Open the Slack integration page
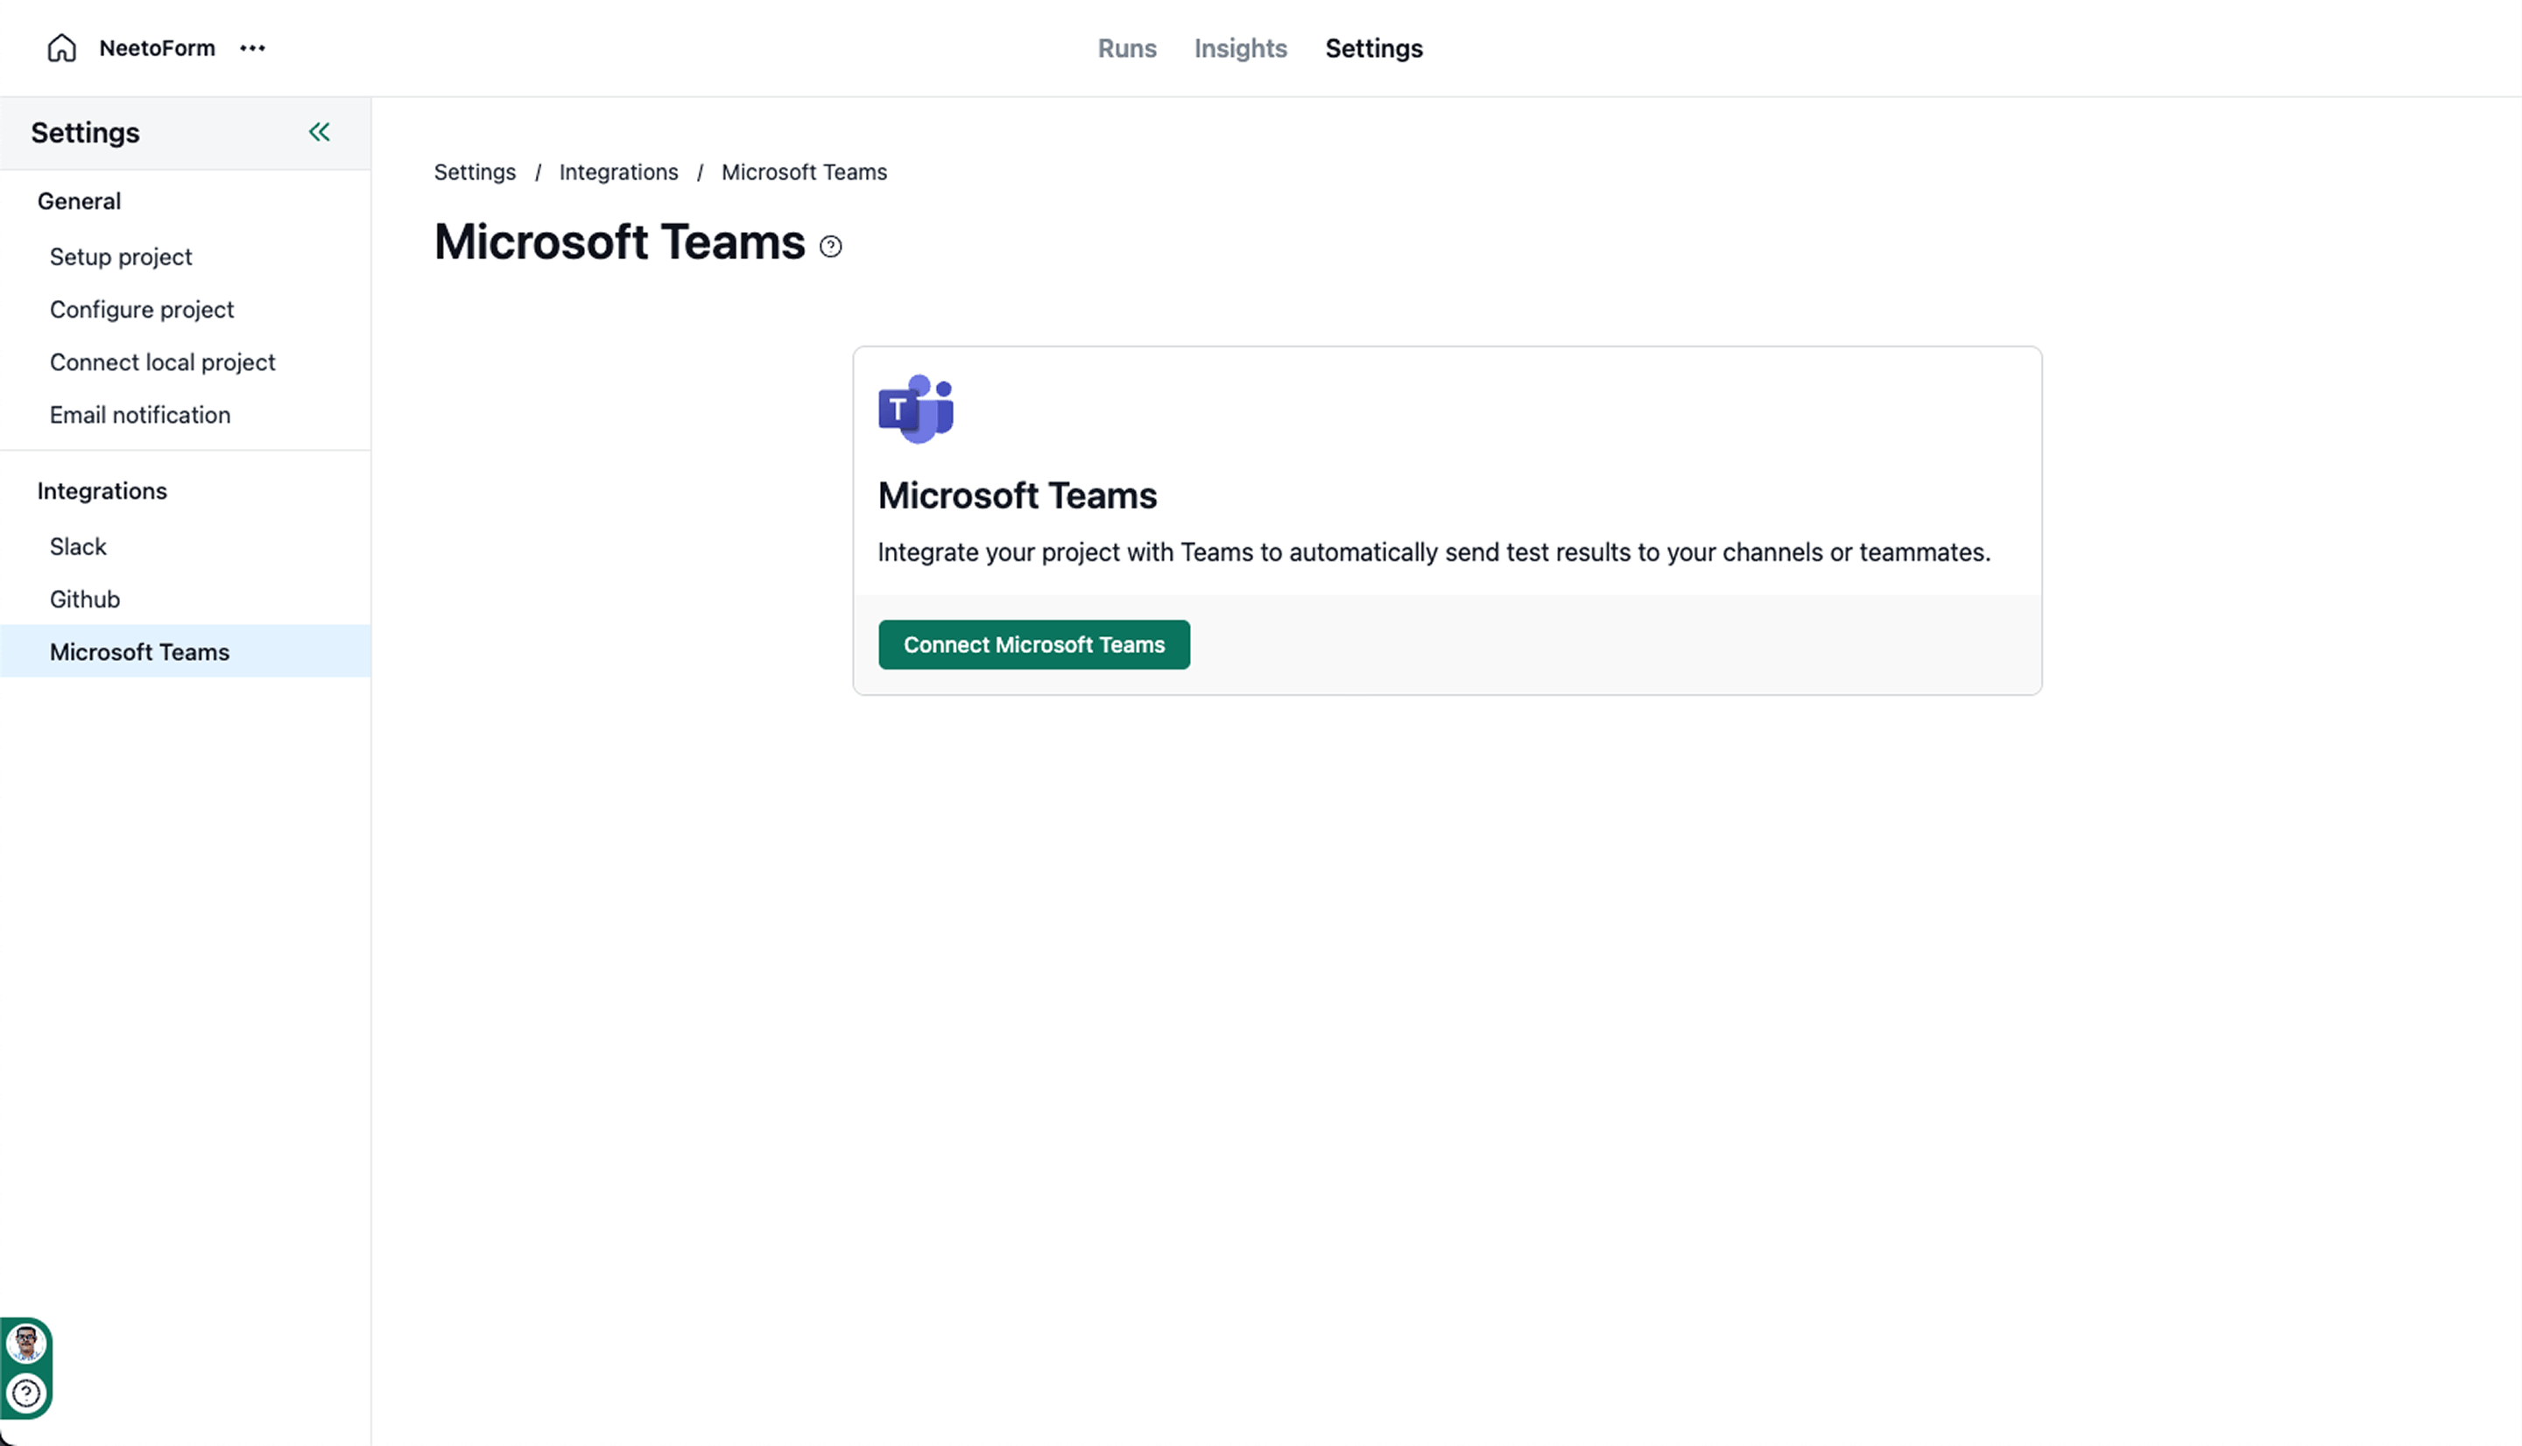The width and height of the screenshot is (2522, 1446). [77, 546]
